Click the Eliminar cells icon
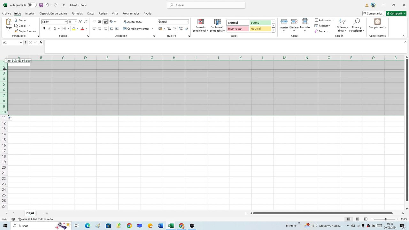 click(x=294, y=21)
